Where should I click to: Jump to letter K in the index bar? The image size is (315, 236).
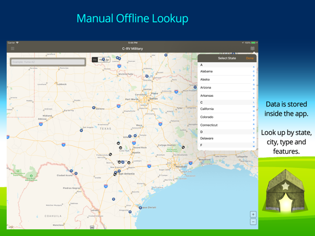point(254,97)
